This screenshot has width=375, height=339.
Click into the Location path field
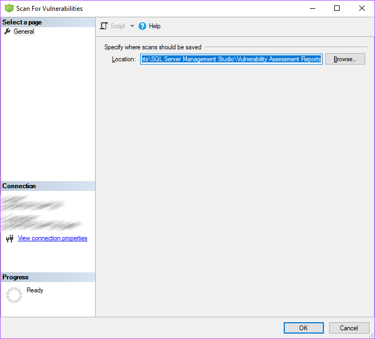tap(231, 59)
